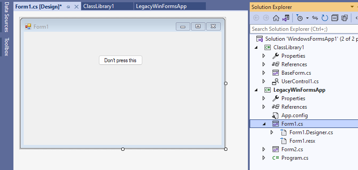
Task: Click the Form1 title bar icon
Action: (28, 27)
